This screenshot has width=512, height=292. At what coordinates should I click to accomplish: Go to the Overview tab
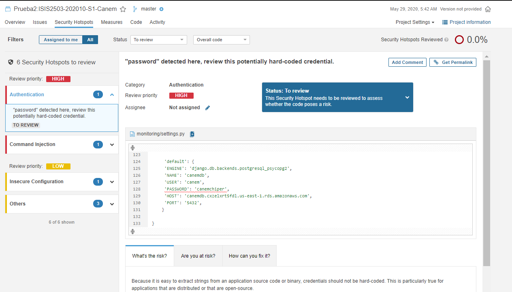(15, 22)
